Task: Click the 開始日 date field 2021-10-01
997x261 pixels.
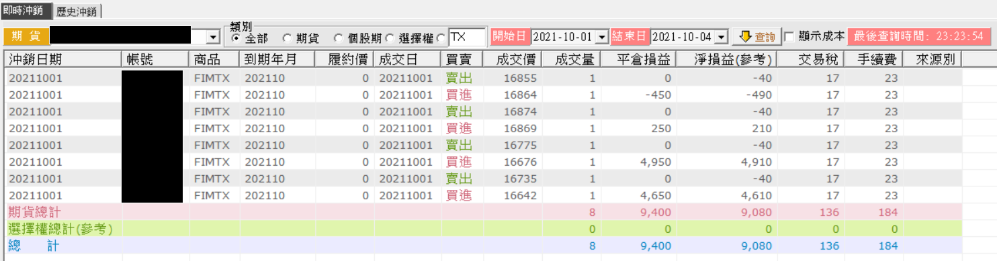Action: [564, 36]
